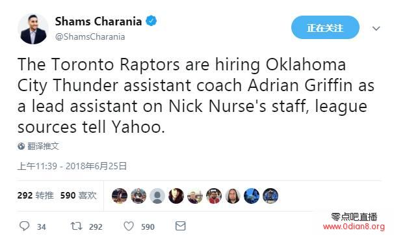Retweet using the arrows icon

click(x=76, y=226)
